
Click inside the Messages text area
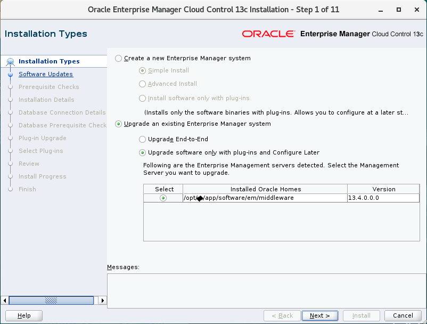(267, 291)
